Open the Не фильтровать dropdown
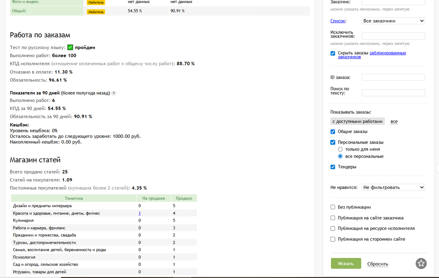 coord(393,187)
